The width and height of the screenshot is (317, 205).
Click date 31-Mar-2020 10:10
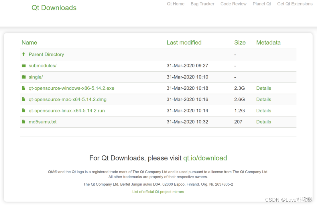(187, 77)
